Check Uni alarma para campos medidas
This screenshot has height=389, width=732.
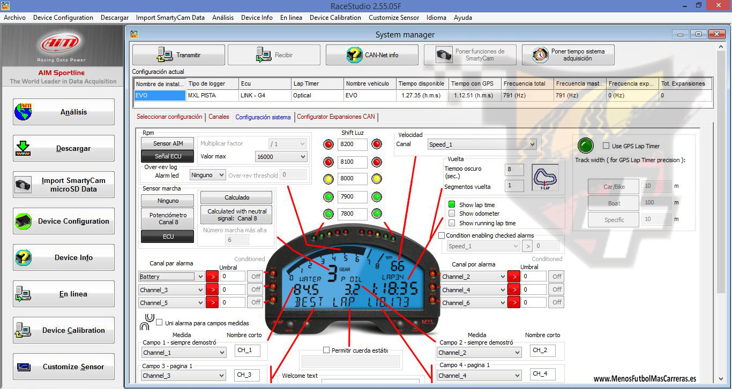pos(159,323)
